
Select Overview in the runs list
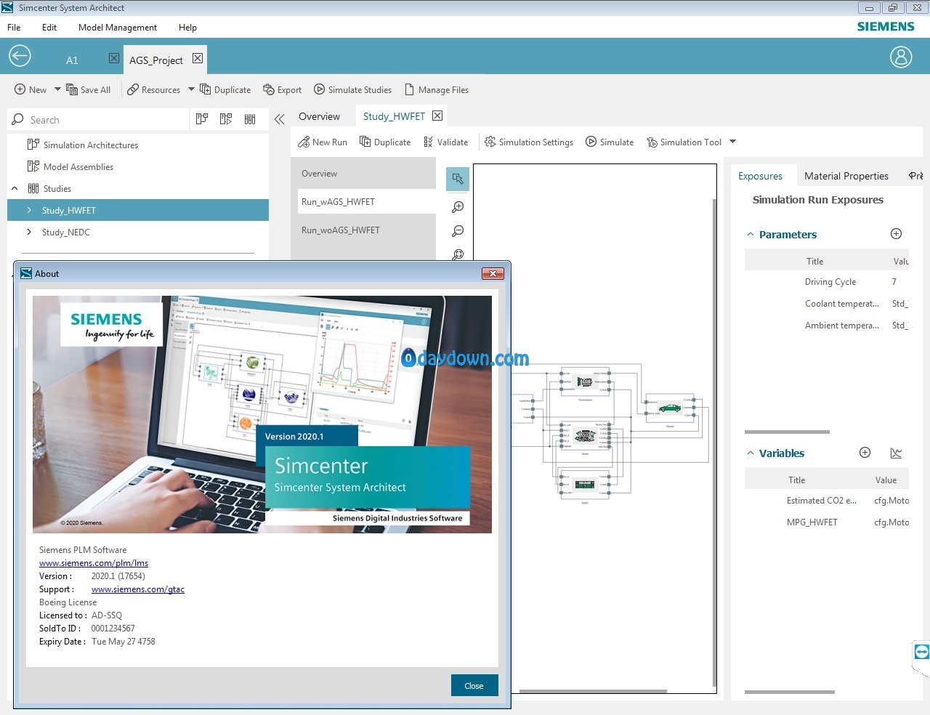coord(363,173)
